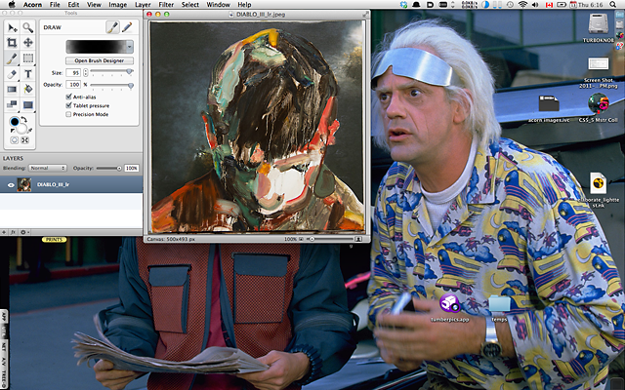Viewport: 625px width, 390px height.
Task: Click the quick mask circle icon
Action: coord(15,140)
